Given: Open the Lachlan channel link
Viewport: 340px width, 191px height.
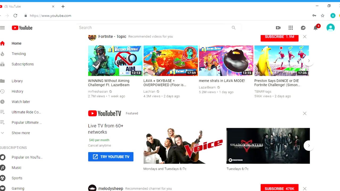Looking at the screenshot, I should (x=149, y=92).
